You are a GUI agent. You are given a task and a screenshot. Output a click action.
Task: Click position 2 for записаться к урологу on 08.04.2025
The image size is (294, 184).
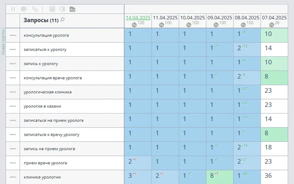tap(239, 48)
